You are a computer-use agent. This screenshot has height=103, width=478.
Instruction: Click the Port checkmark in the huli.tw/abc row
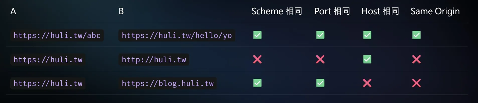320,35
